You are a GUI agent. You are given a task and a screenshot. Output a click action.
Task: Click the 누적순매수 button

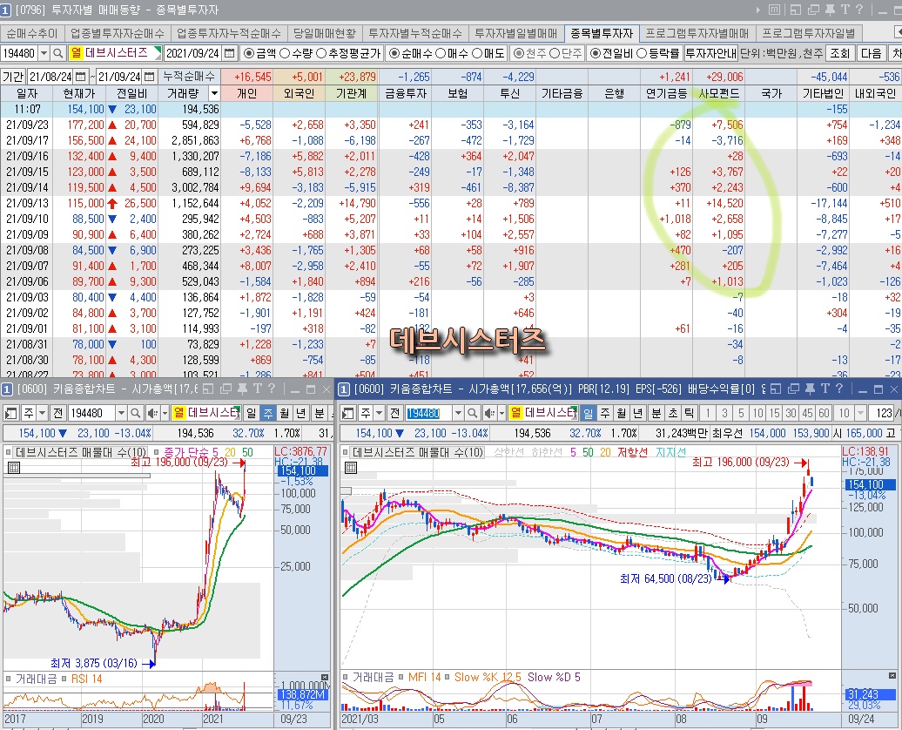coord(189,77)
